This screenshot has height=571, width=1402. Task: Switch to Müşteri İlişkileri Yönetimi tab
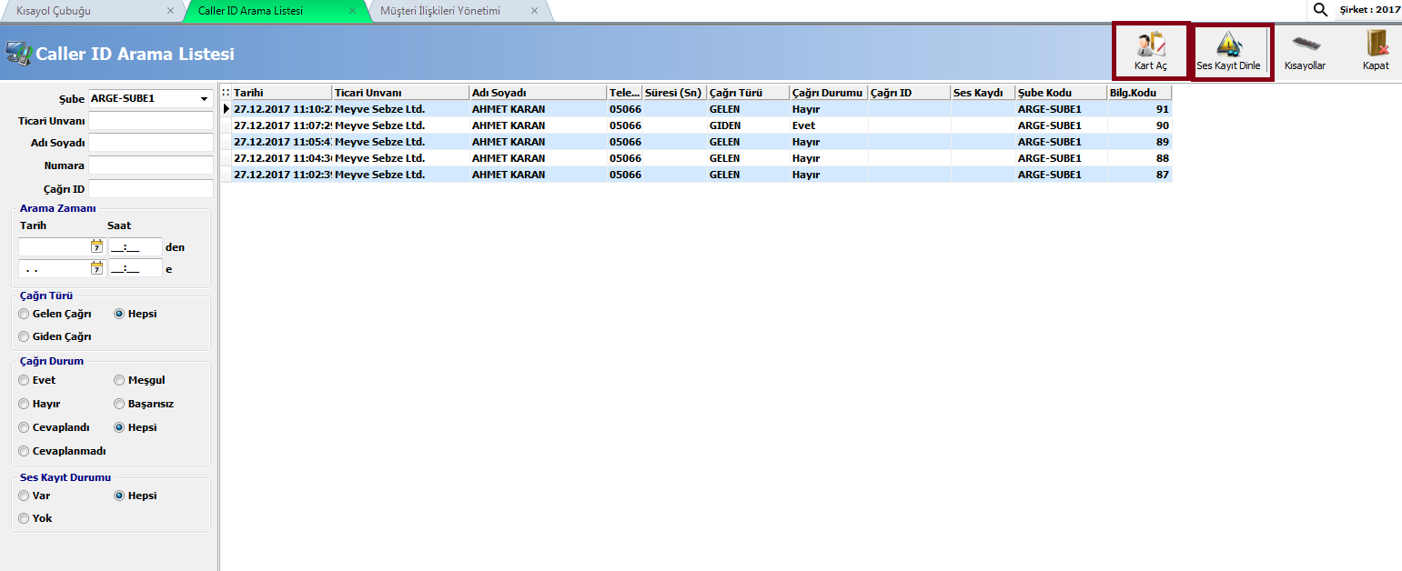pos(440,11)
